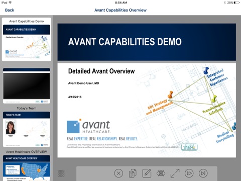Screen dimensions: 241x181
Task: Tap the circled X remove icon
Action: 118,173
